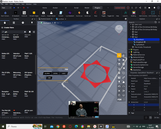Screen dimensions: 161x129
Task: Select the F3X Weld tool
Action: point(124,77)
